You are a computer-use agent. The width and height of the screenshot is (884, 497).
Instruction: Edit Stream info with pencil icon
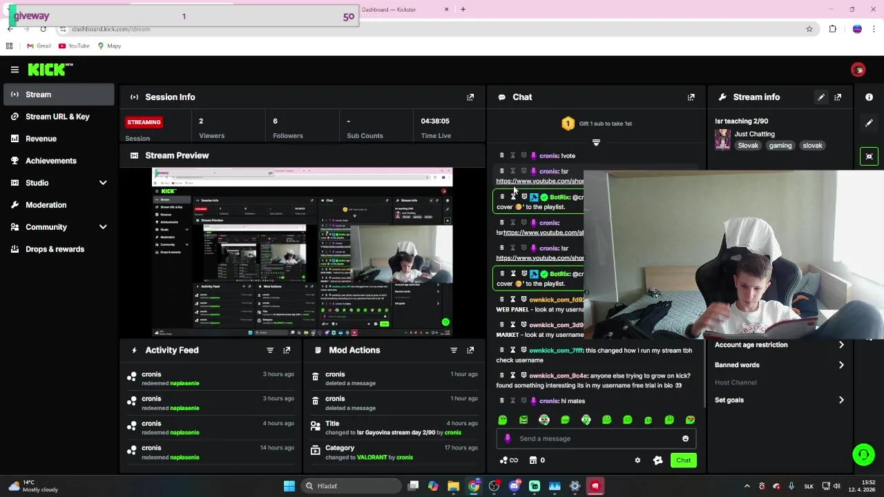coord(821,97)
